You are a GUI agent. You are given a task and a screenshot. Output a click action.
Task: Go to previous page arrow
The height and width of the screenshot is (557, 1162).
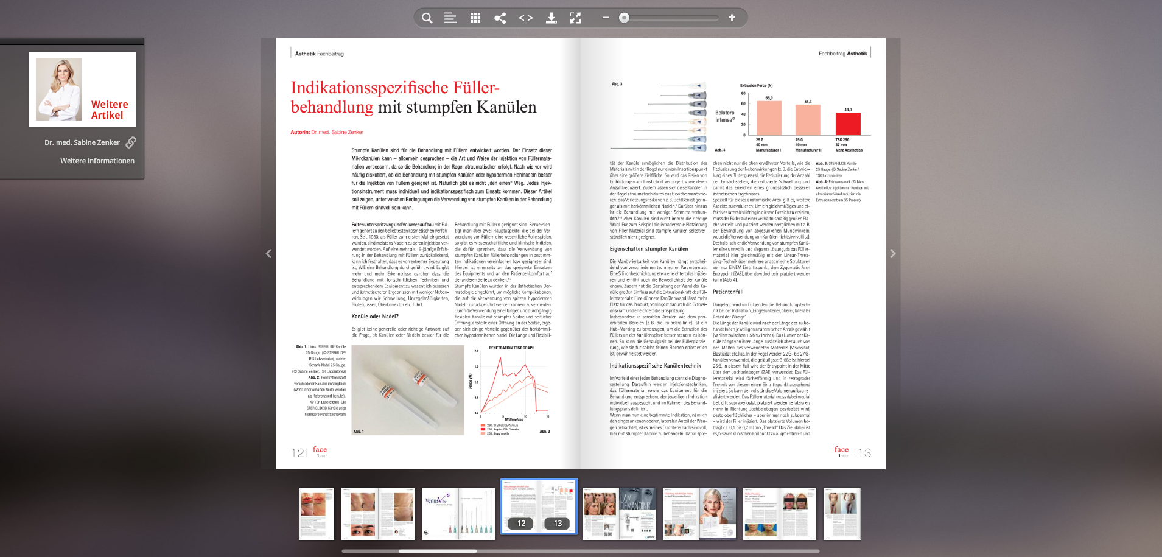(x=268, y=254)
